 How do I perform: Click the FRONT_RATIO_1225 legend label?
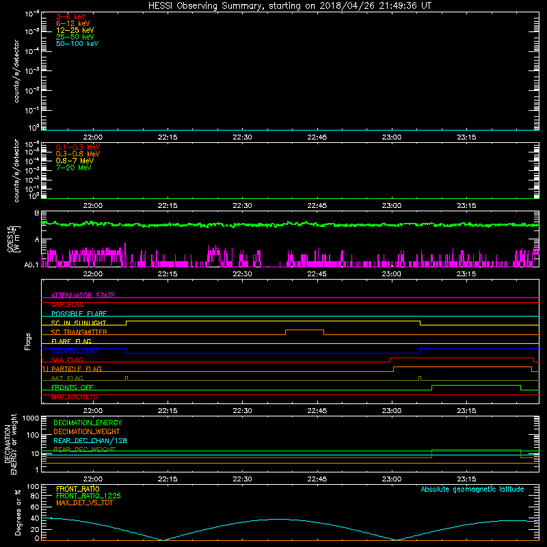(x=89, y=496)
